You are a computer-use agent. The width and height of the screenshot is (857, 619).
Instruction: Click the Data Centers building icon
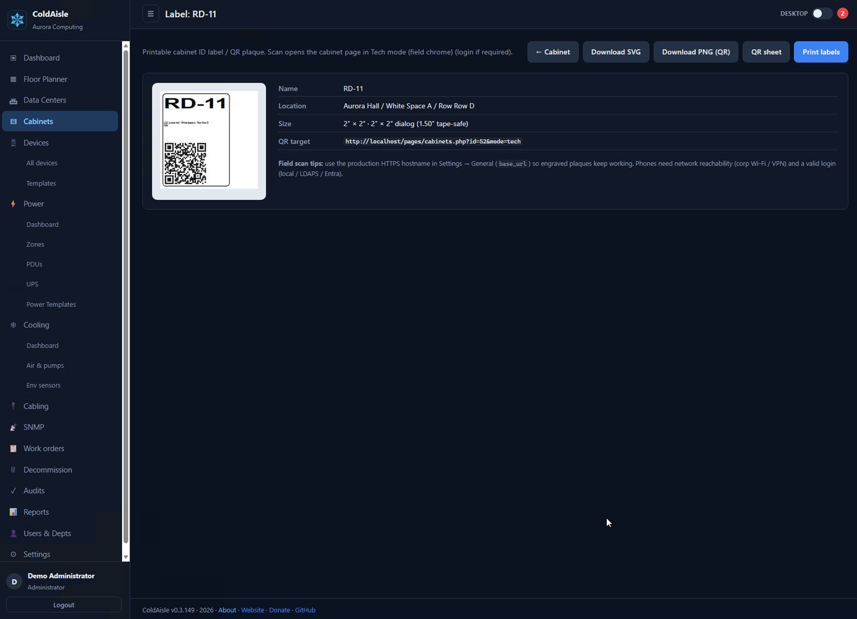point(13,100)
